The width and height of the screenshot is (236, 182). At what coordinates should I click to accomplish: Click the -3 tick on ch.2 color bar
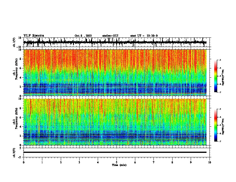(220, 109)
